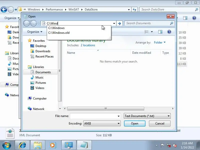Click the Cancel button

[159, 123]
